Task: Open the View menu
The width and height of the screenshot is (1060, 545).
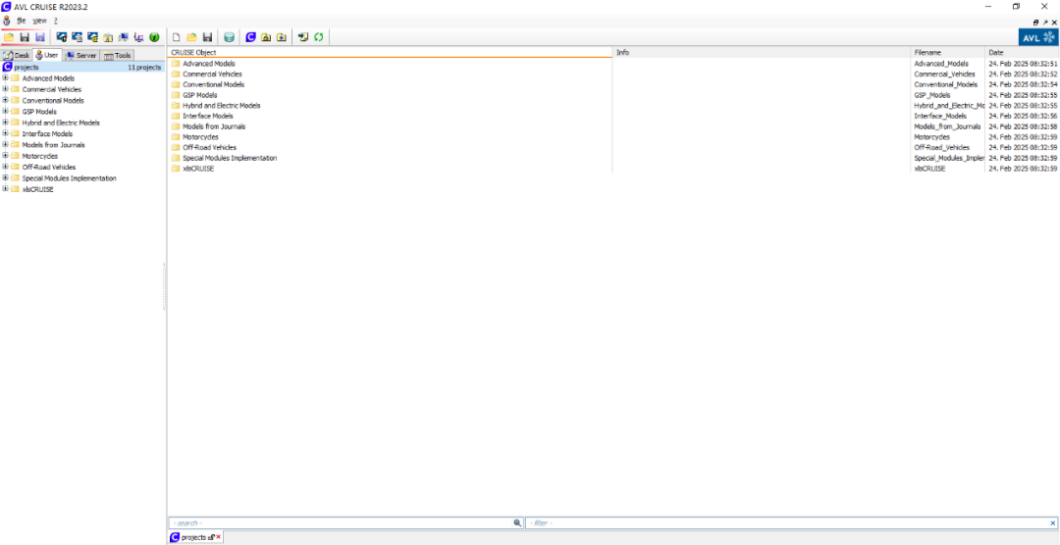Action: coord(39,21)
